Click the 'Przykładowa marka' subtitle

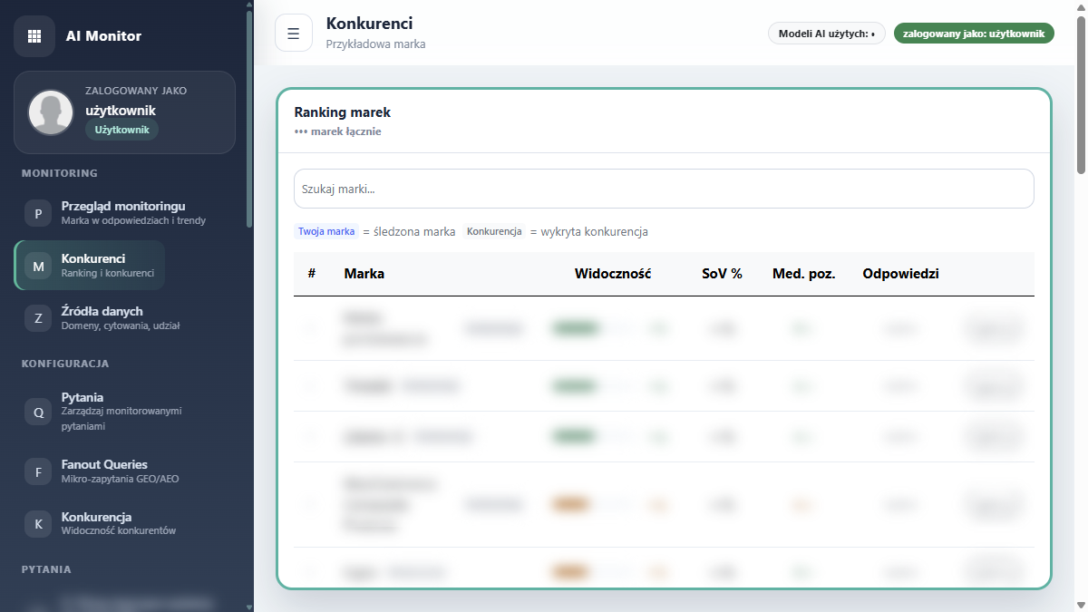(x=375, y=44)
